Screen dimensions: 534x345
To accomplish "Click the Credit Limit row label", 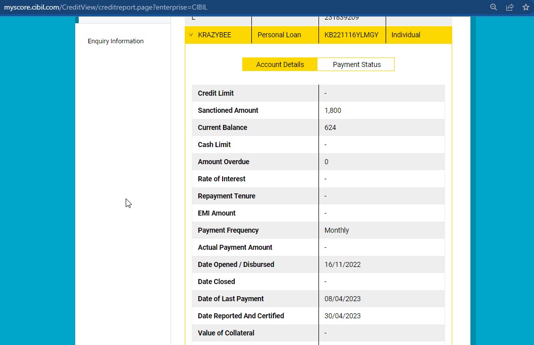I will (x=216, y=93).
